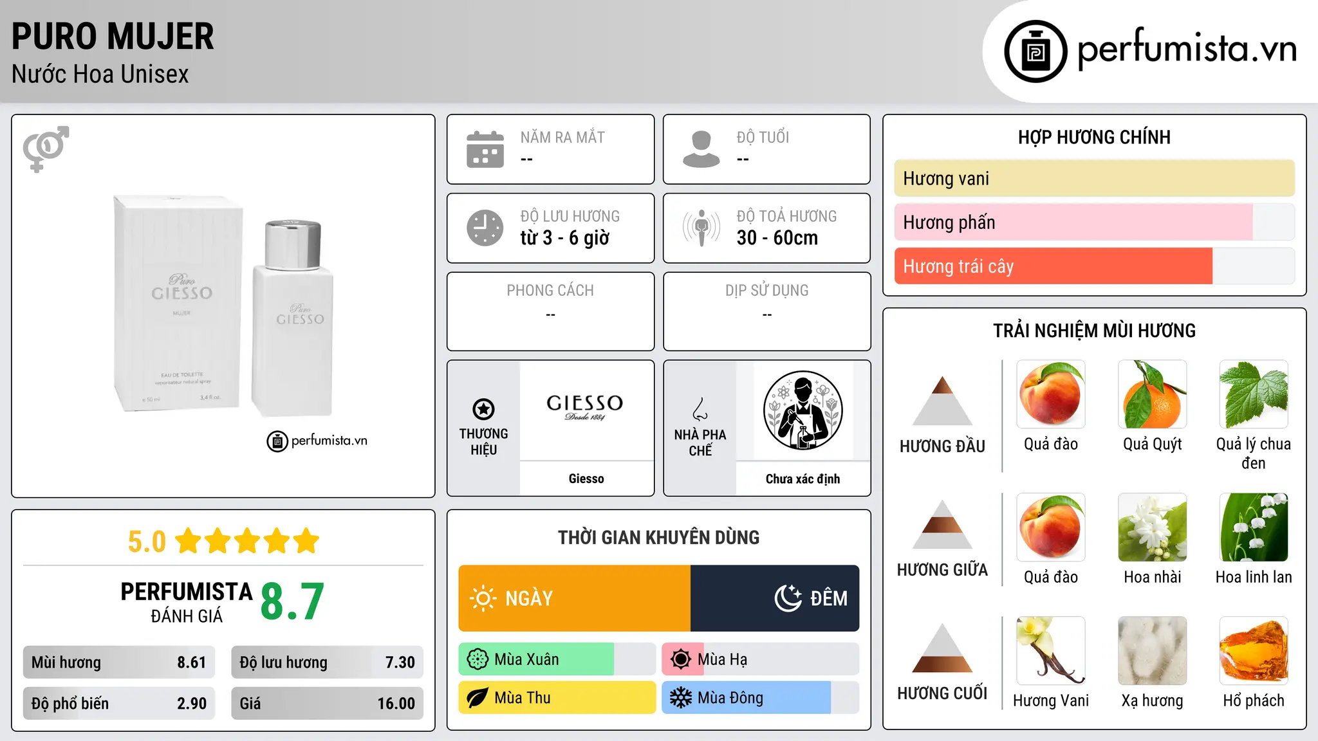
Task: Click the dark Đêm nighttime segment
Action: pos(775,598)
